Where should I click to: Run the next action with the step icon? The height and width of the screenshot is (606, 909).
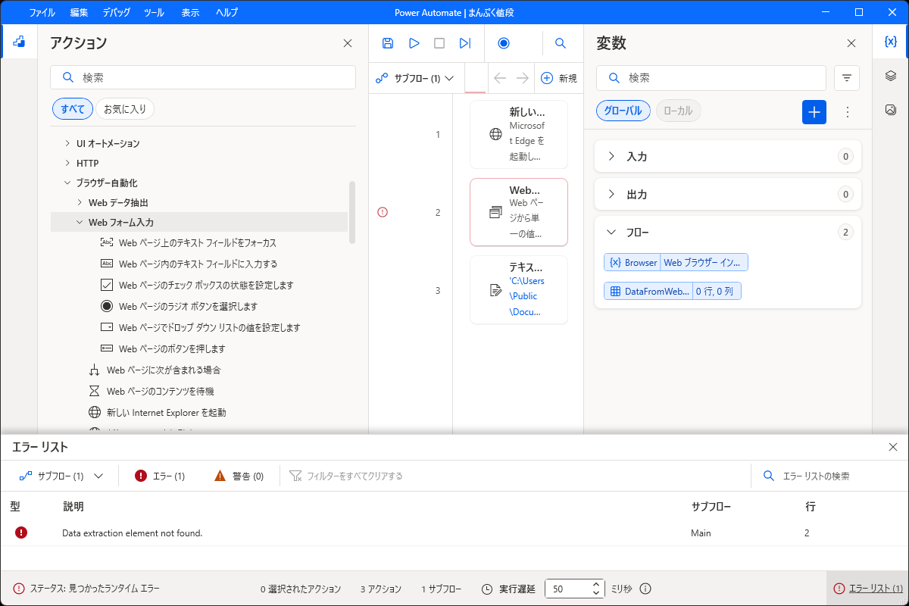[465, 43]
